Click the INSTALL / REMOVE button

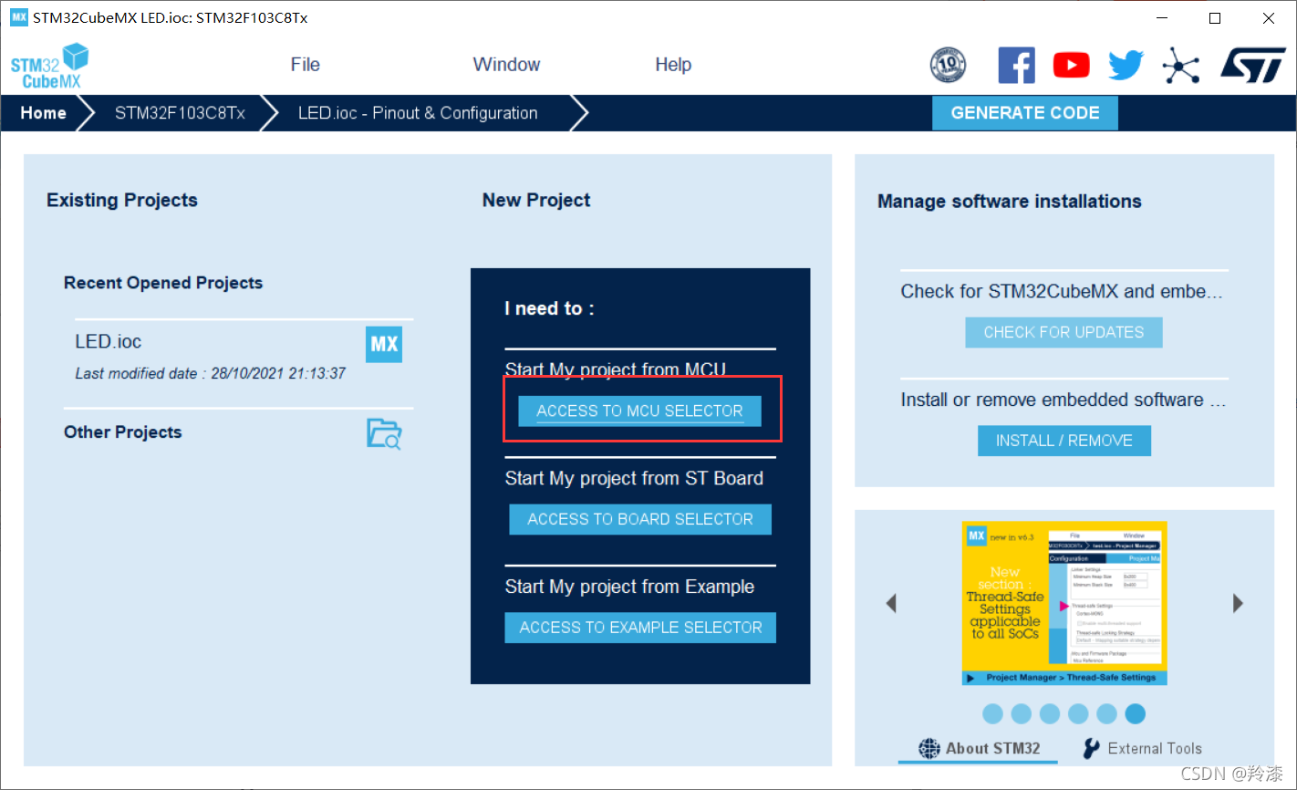1064,441
